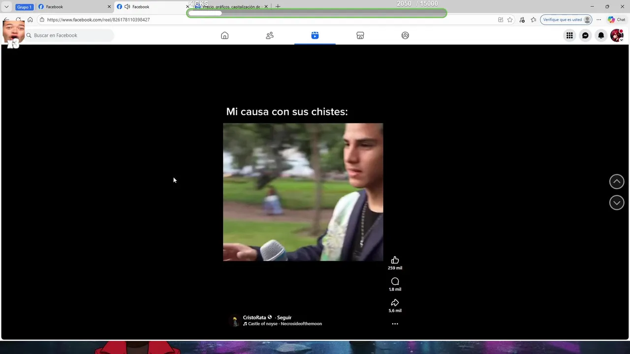Viewport: 630px width, 354px height.
Task: Open the Copilot Chat button
Action: click(617, 20)
